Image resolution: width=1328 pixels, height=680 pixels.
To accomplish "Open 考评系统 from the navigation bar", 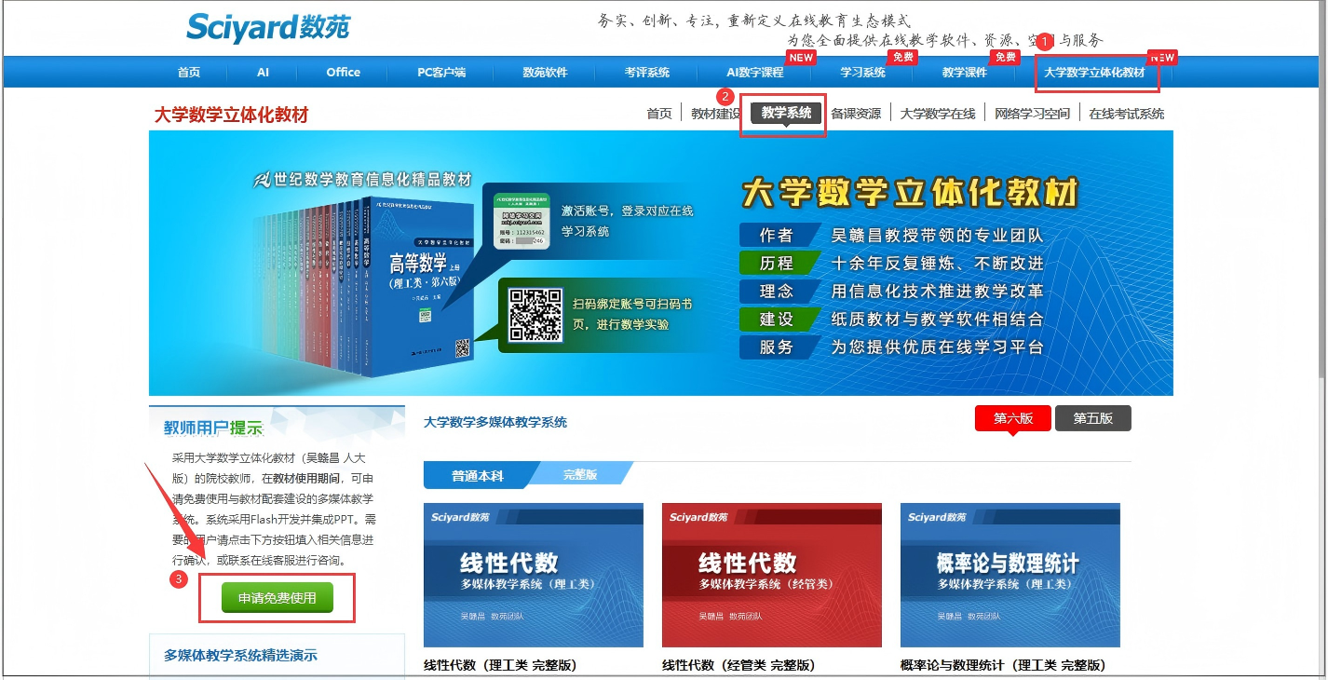I will click(647, 73).
